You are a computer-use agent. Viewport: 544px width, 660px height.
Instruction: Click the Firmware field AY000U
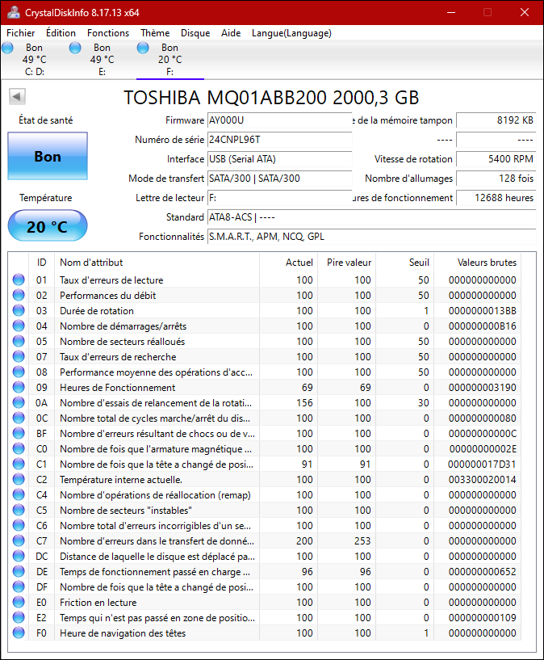click(279, 120)
